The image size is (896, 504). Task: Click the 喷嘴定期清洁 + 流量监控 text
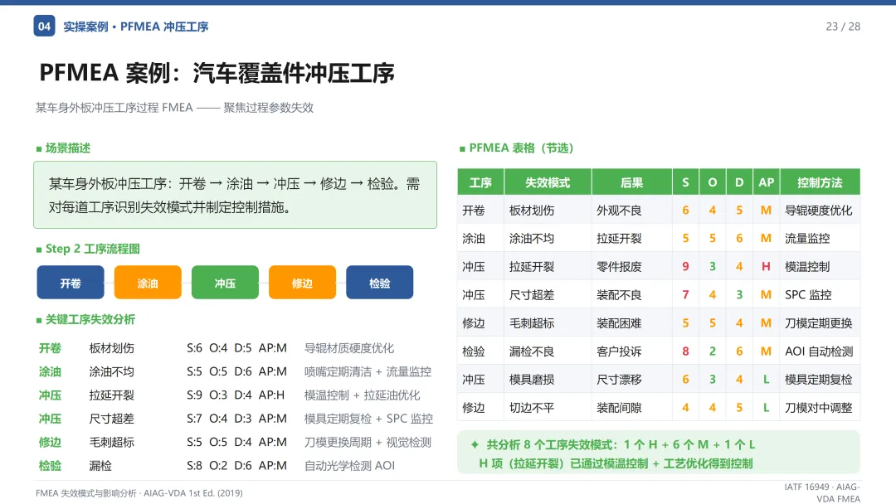[368, 371]
